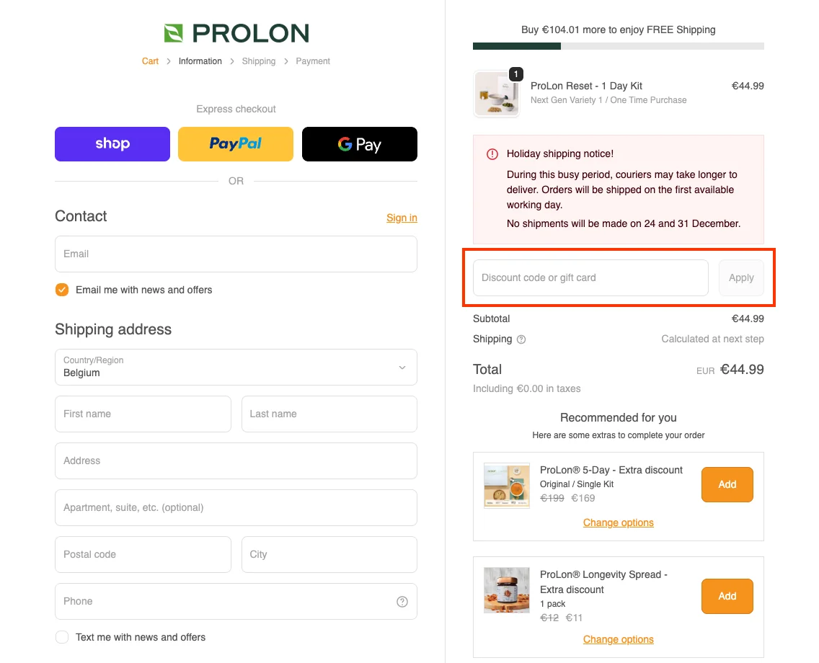819x663 pixels.
Task: Apply the discount code
Action: pyautogui.click(x=741, y=277)
